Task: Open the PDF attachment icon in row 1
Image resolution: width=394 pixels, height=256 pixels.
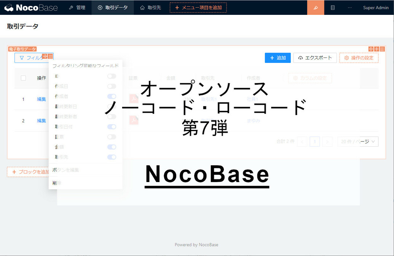Action: 134,99
